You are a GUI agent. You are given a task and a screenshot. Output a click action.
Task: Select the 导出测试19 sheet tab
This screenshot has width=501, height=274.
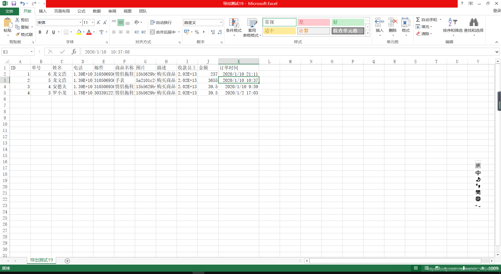[41, 260]
